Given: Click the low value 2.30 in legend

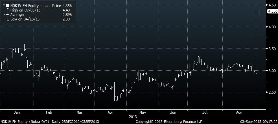Looking at the screenshot, I should coord(66,19).
